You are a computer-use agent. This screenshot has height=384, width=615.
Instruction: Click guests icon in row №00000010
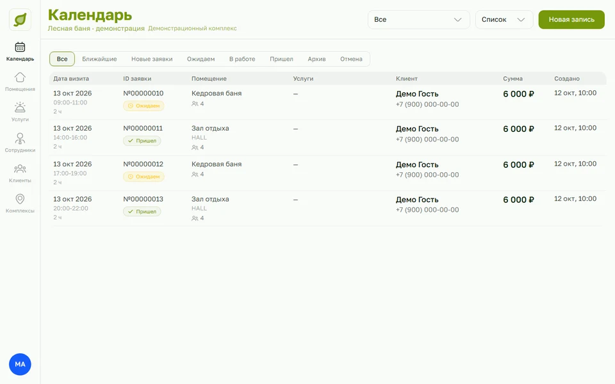click(195, 104)
